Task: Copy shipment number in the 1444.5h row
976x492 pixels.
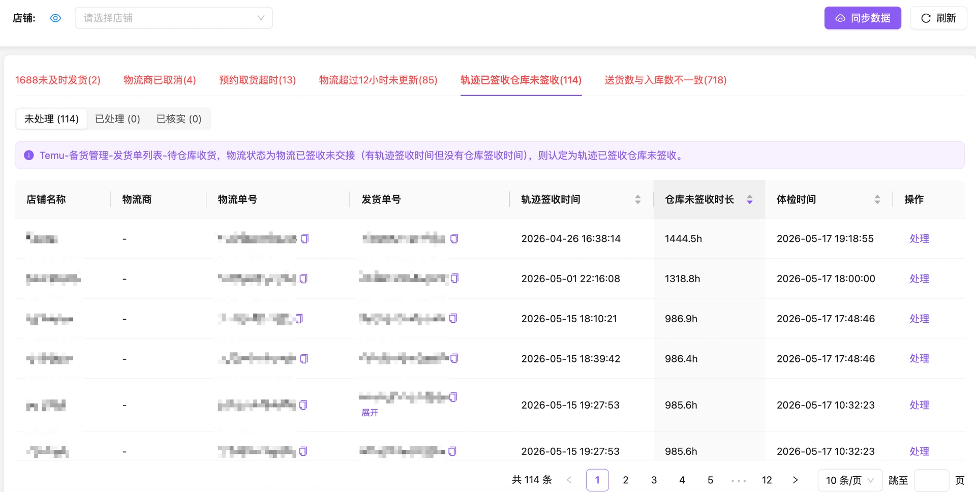Action: click(454, 238)
